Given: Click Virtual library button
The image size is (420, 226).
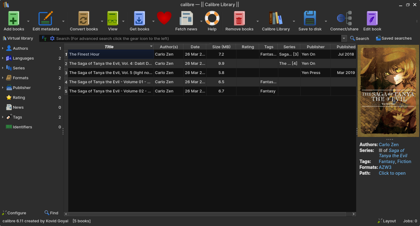Looking at the screenshot, I should (x=18, y=38).
